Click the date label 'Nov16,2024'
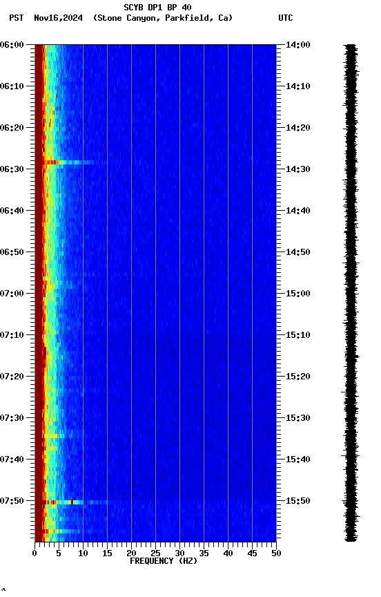Image resolution: width=381 pixels, height=597 pixels. click(58, 18)
